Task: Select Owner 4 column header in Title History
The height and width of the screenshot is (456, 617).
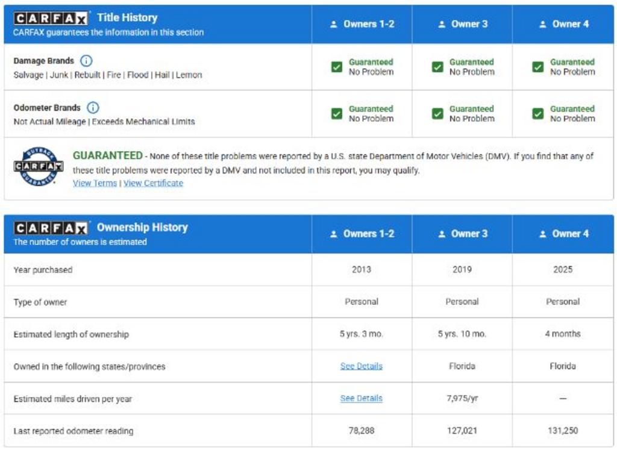Action: [x=563, y=24]
